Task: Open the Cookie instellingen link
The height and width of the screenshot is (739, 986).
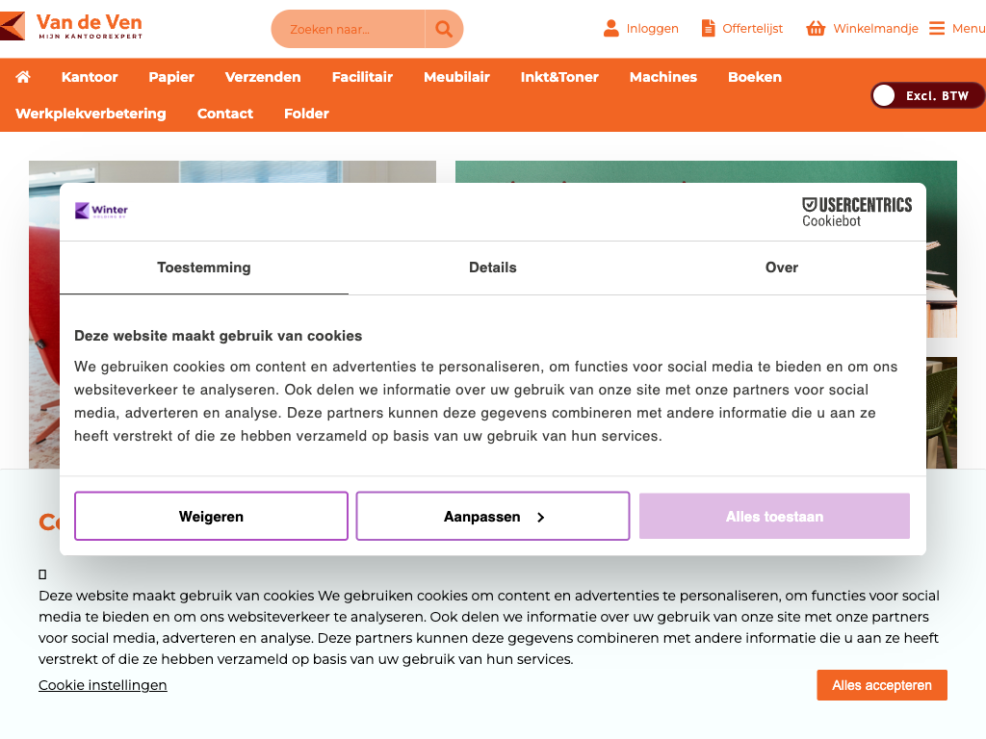Action: tap(103, 685)
